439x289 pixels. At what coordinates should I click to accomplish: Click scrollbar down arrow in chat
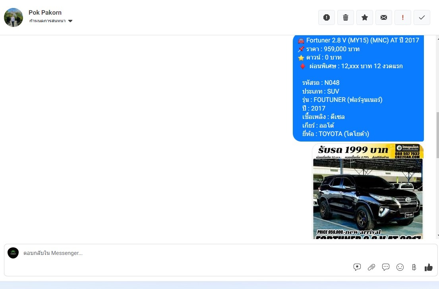[437, 236]
